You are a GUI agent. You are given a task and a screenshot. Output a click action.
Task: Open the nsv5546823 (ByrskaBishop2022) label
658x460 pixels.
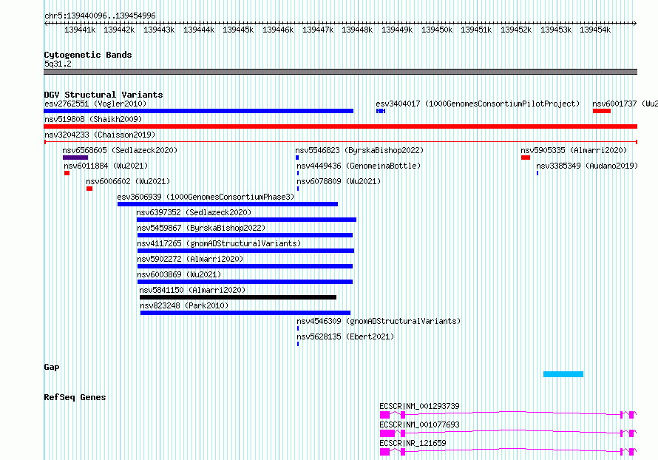(x=359, y=150)
